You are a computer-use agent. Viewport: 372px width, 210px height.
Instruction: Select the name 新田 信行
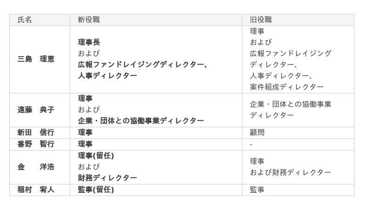(36, 132)
